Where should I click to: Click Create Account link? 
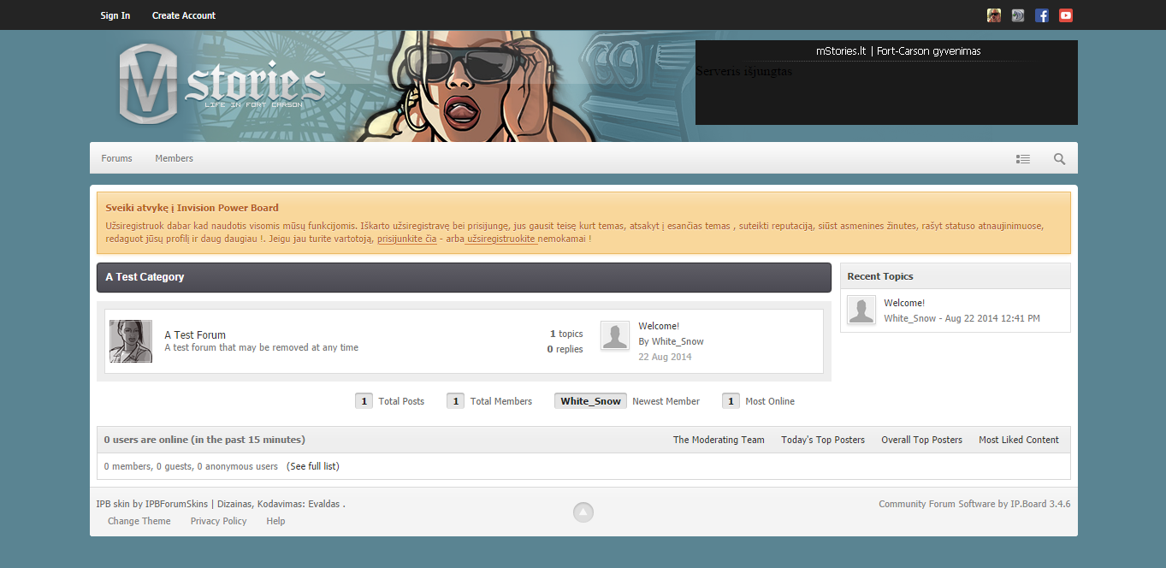click(x=184, y=15)
